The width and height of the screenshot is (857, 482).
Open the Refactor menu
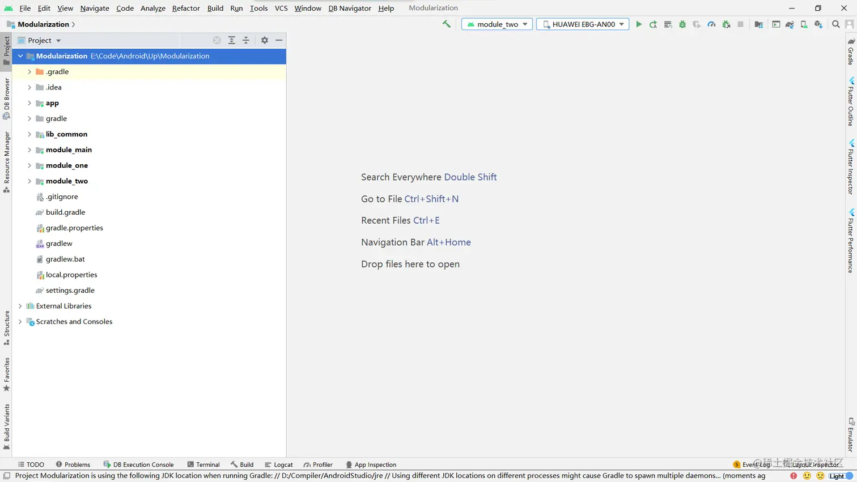(x=186, y=8)
